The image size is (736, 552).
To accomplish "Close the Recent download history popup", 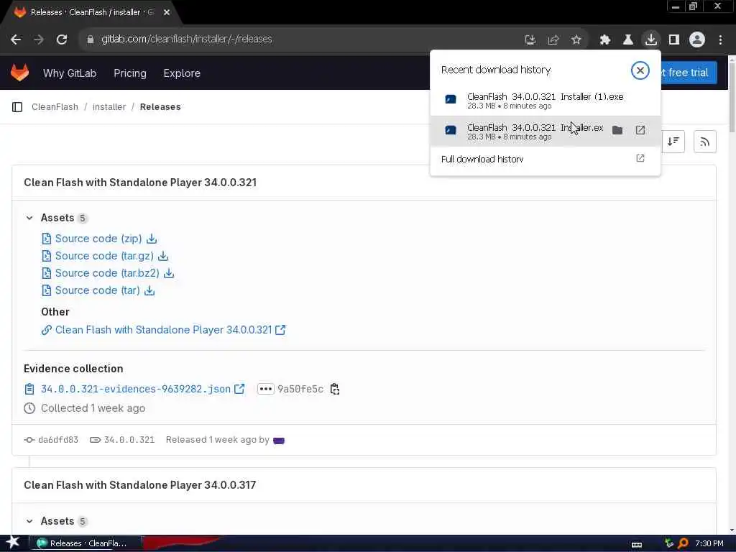I will (x=640, y=70).
